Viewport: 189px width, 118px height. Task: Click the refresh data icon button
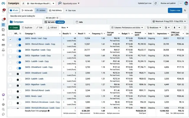pos(156,3)
